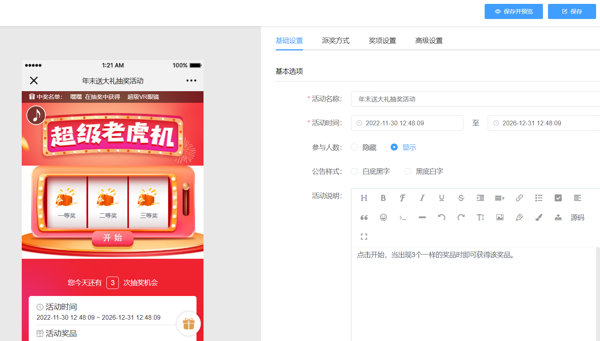
Task: Insert a code block with terminal icon
Action: tap(403, 217)
